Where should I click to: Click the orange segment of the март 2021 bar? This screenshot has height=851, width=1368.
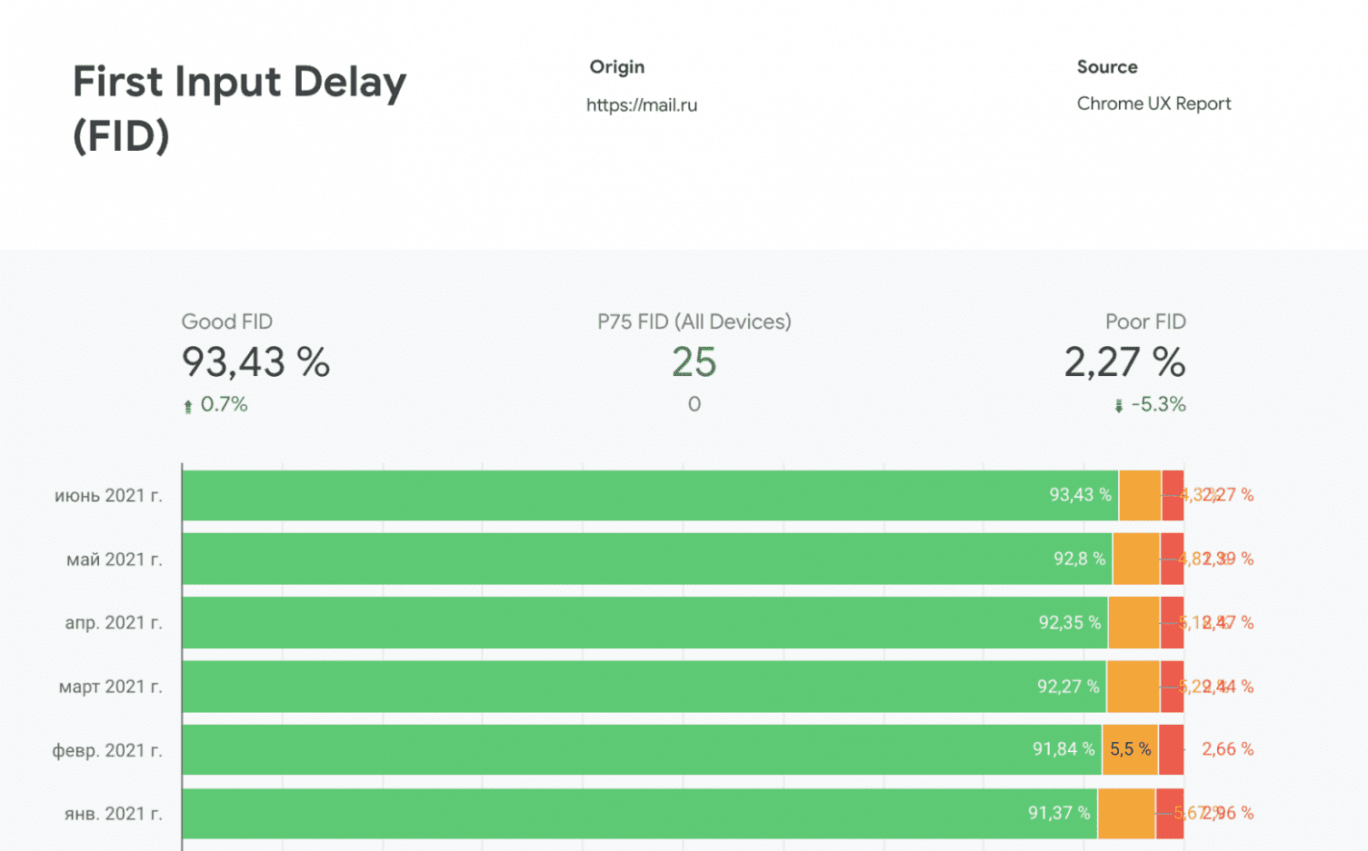[1133, 686]
